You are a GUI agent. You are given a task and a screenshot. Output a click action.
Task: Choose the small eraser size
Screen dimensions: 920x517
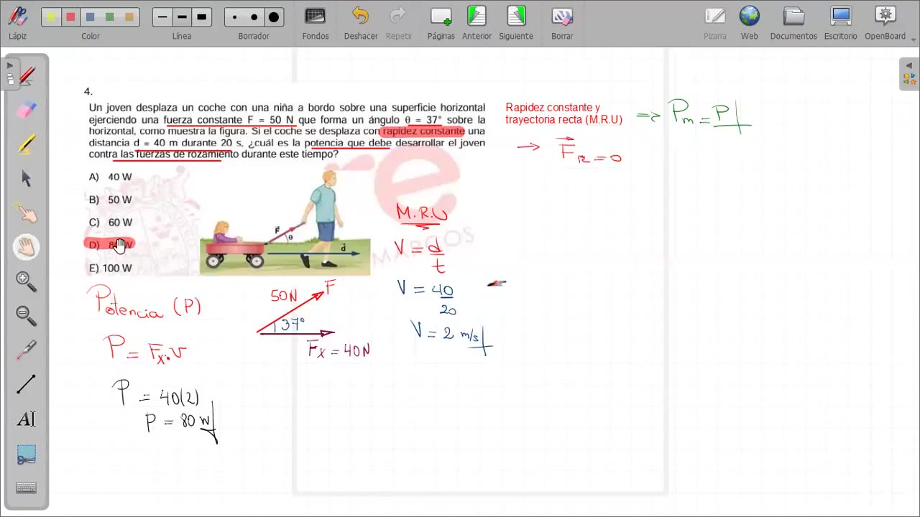[x=234, y=17]
